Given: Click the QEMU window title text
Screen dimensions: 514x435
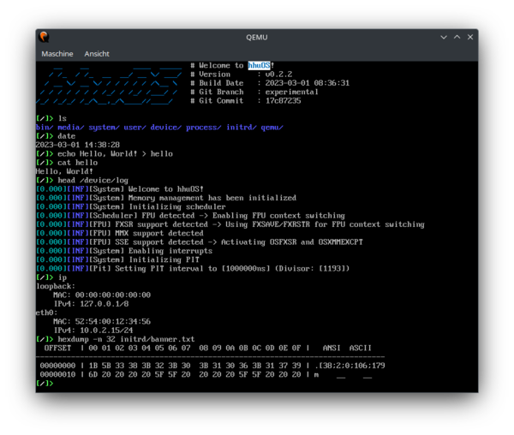Looking at the screenshot, I should pyautogui.click(x=257, y=38).
